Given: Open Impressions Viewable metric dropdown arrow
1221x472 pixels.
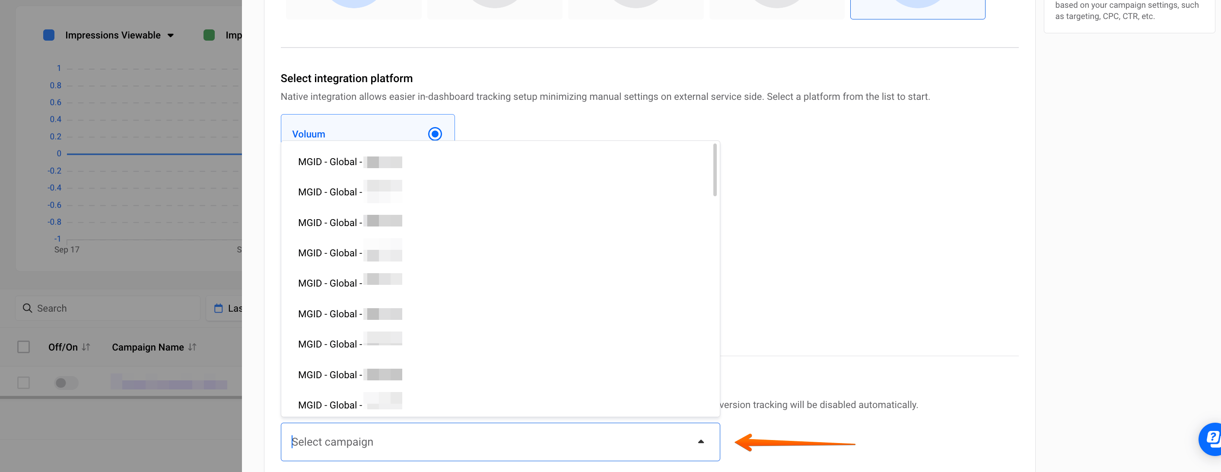Looking at the screenshot, I should [x=171, y=35].
